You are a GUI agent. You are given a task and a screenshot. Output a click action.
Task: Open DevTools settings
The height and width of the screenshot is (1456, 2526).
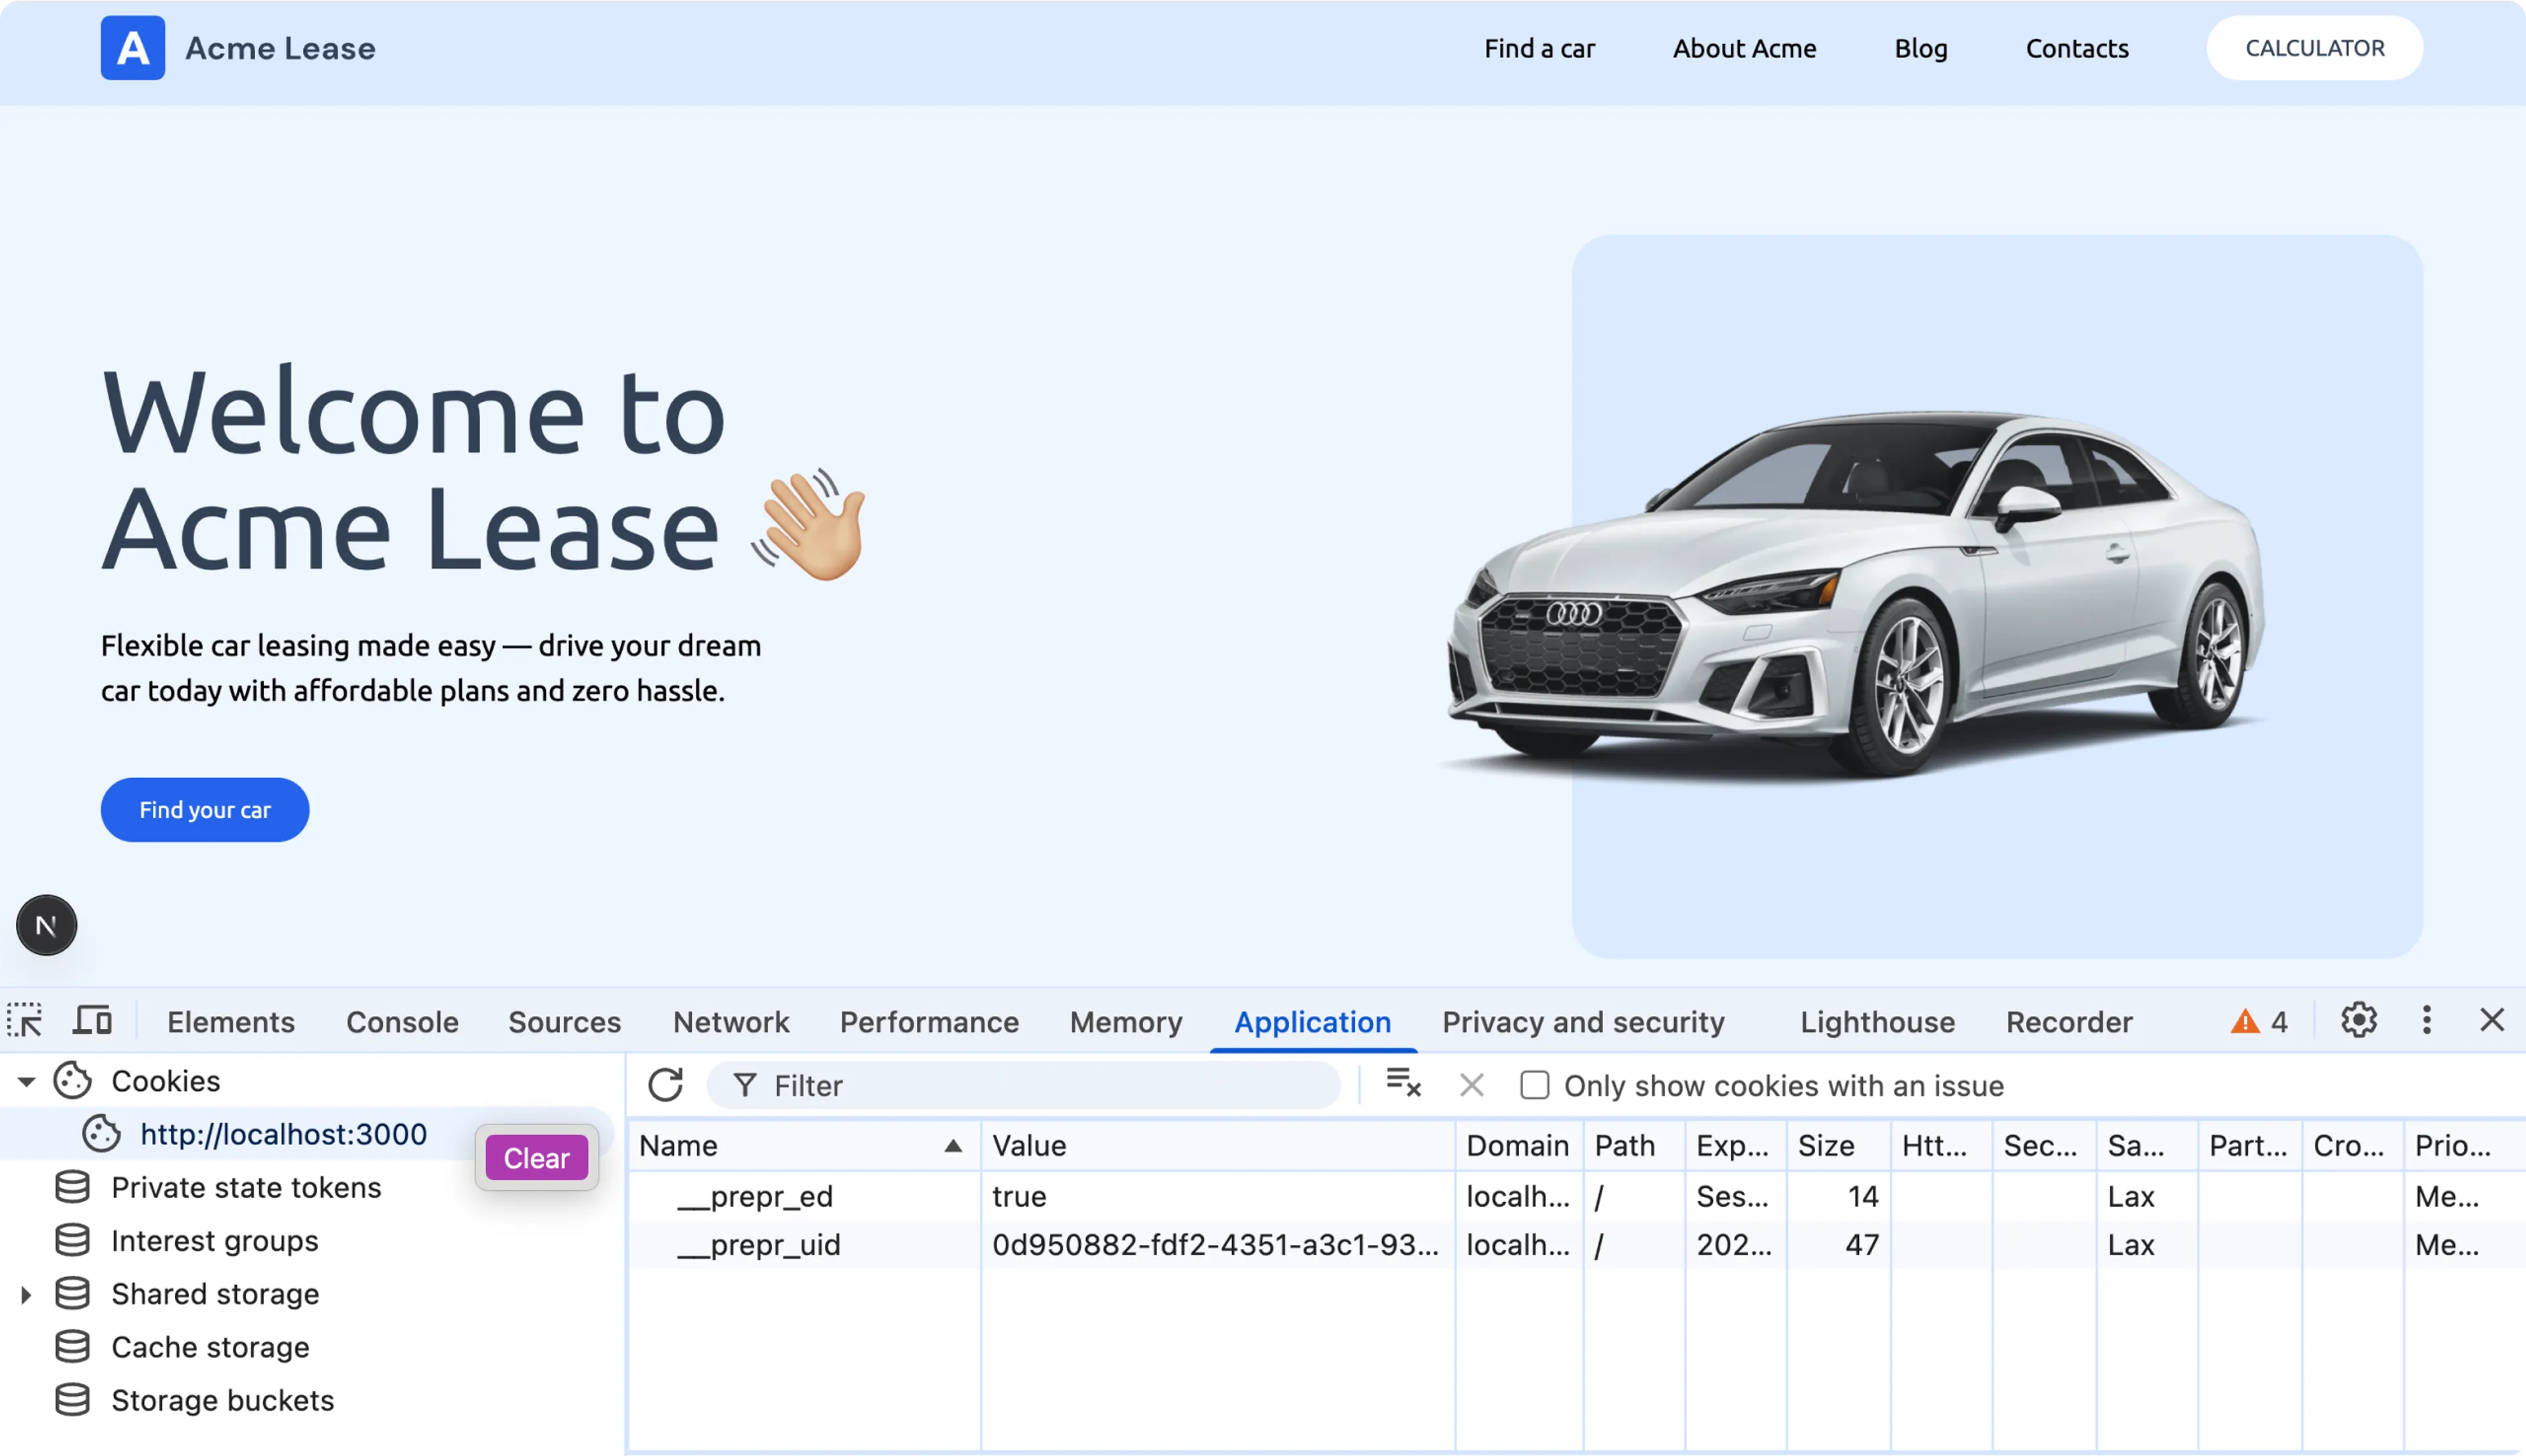2359,1020
